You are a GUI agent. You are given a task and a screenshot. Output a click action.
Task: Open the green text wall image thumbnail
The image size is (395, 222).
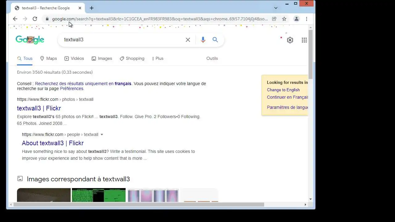[x=99, y=195]
